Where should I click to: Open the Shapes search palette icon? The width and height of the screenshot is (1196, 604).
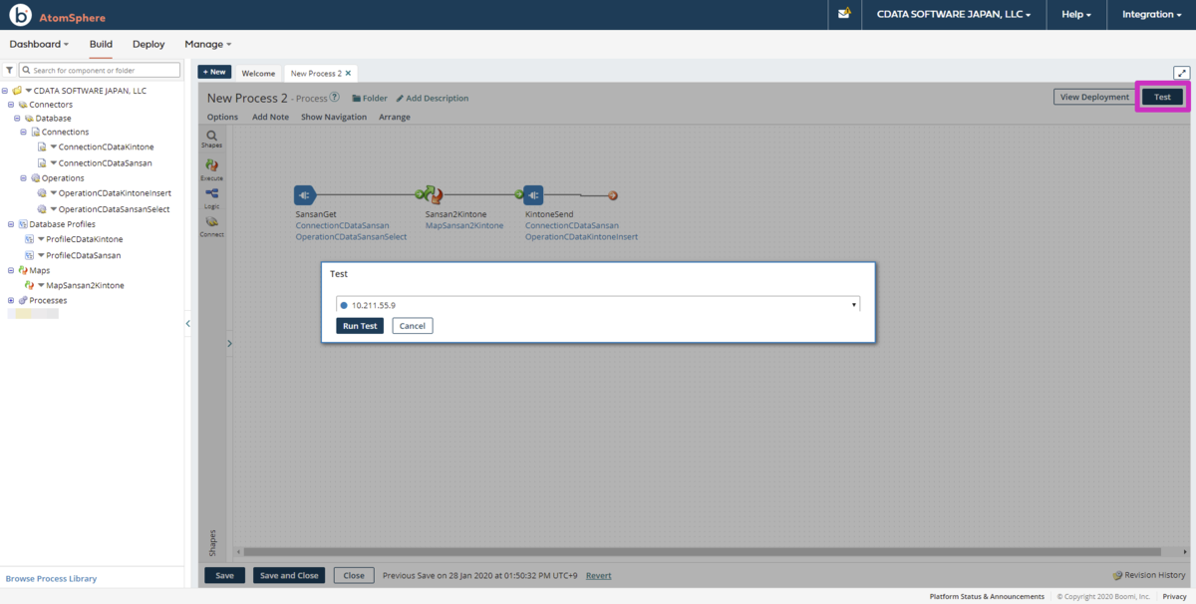click(x=211, y=139)
